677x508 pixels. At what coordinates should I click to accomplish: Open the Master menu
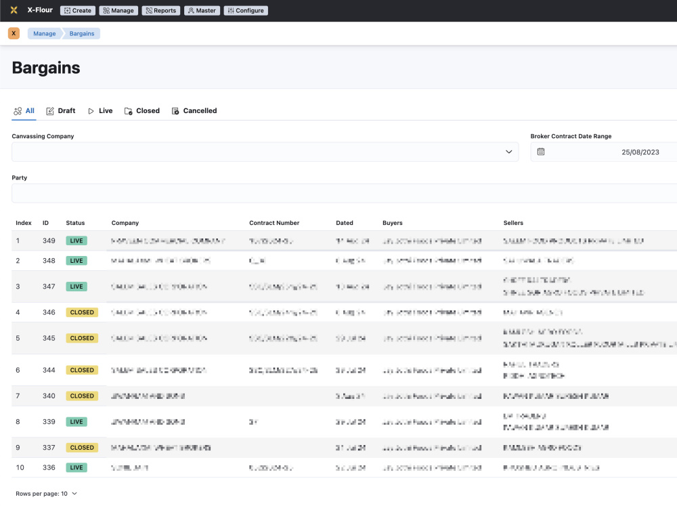point(202,10)
